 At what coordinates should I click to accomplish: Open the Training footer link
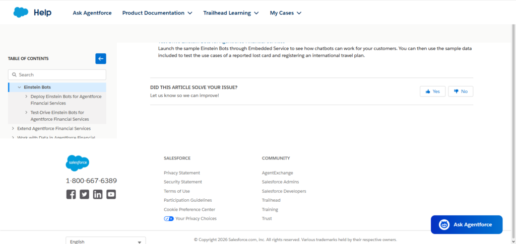point(270,209)
